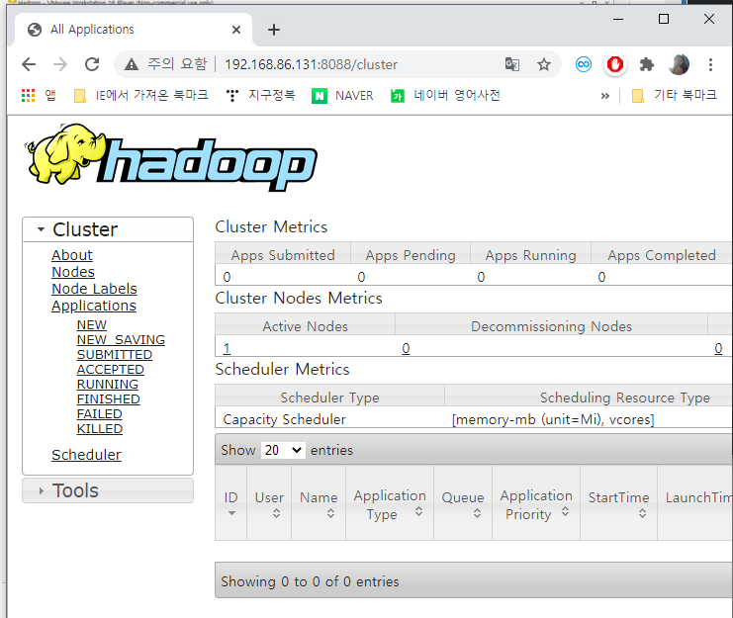
Task: Open the 네이버 영어사전 bookmark
Action: tap(445, 96)
